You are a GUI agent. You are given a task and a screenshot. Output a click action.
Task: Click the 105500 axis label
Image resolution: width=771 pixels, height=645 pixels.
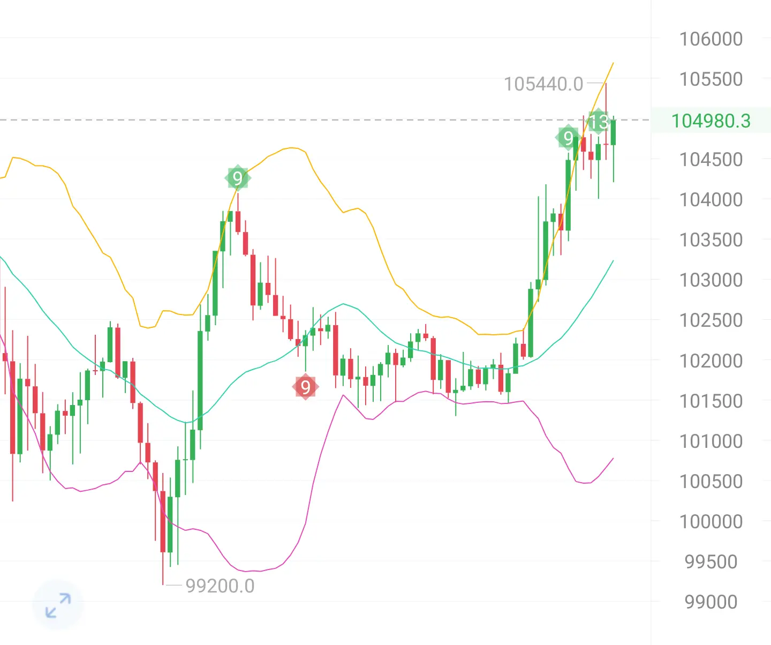click(x=711, y=79)
